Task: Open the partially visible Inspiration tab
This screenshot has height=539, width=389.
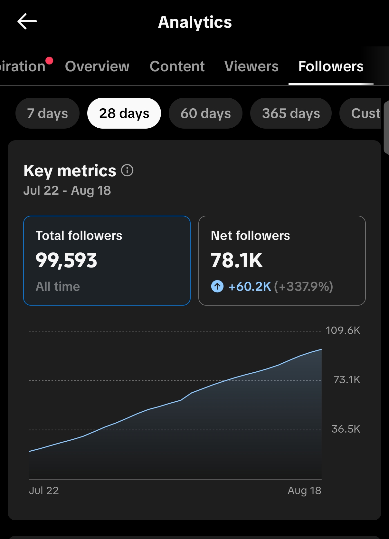Action: coord(23,66)
